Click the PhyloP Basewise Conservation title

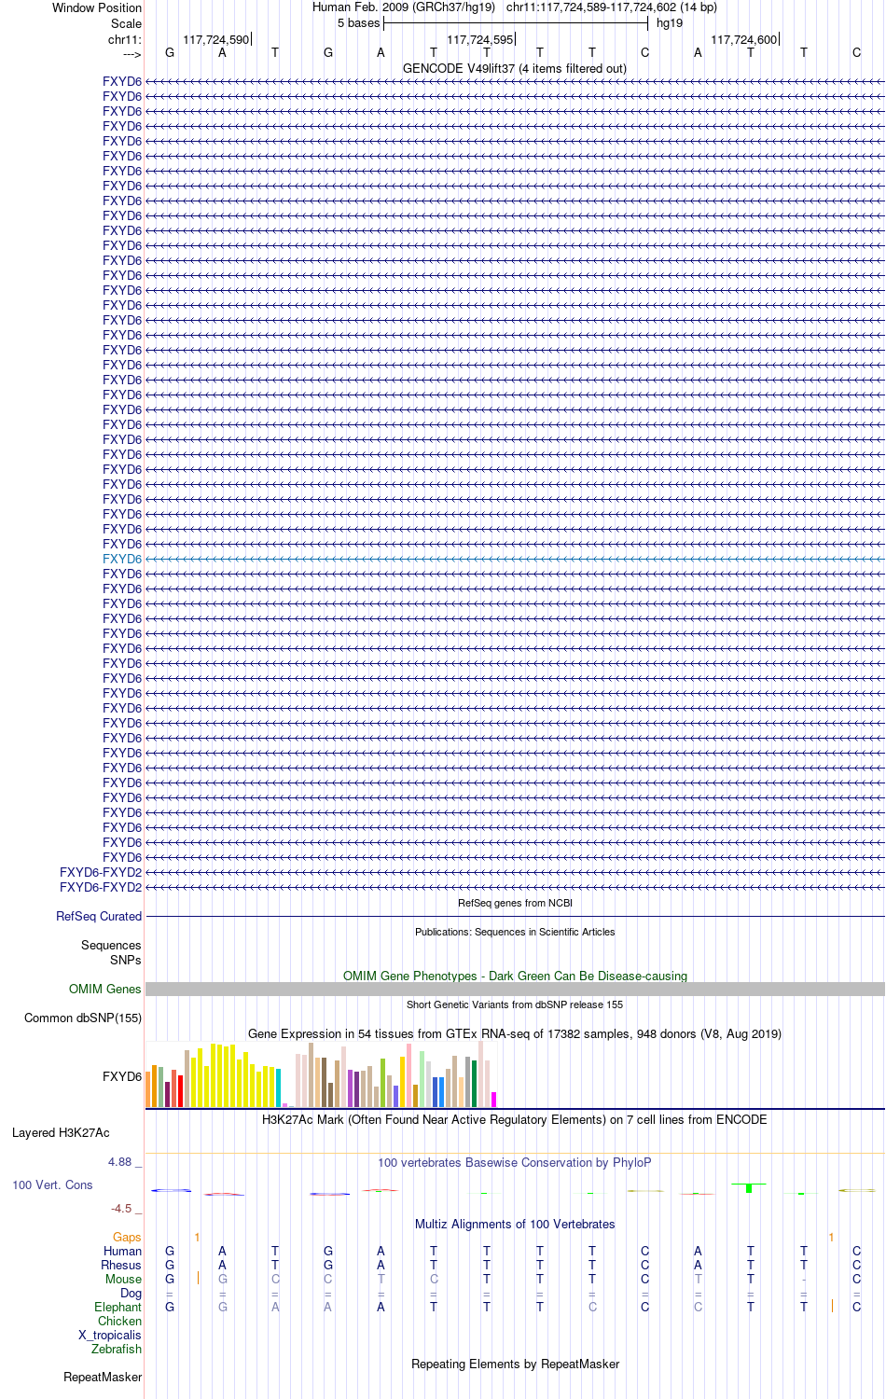pos(515,1162)
